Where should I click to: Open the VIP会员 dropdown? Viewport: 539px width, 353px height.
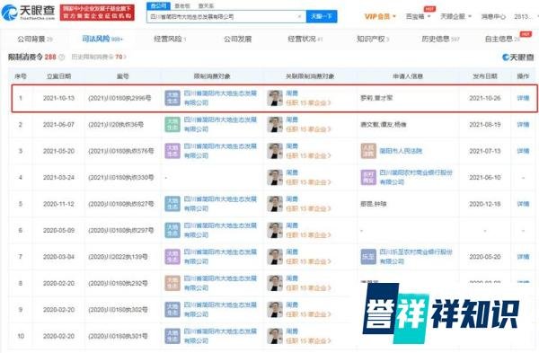click(x=380, y=16)
